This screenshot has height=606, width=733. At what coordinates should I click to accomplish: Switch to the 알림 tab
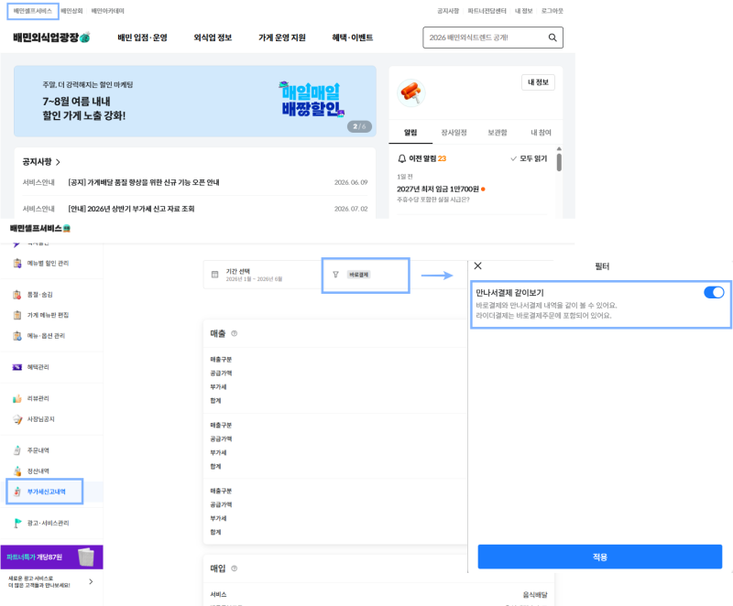pos(410,133)
